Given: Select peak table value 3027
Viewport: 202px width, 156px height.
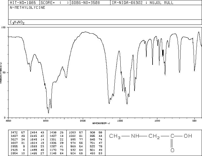Looking at the screenshot, I should 14,139.
